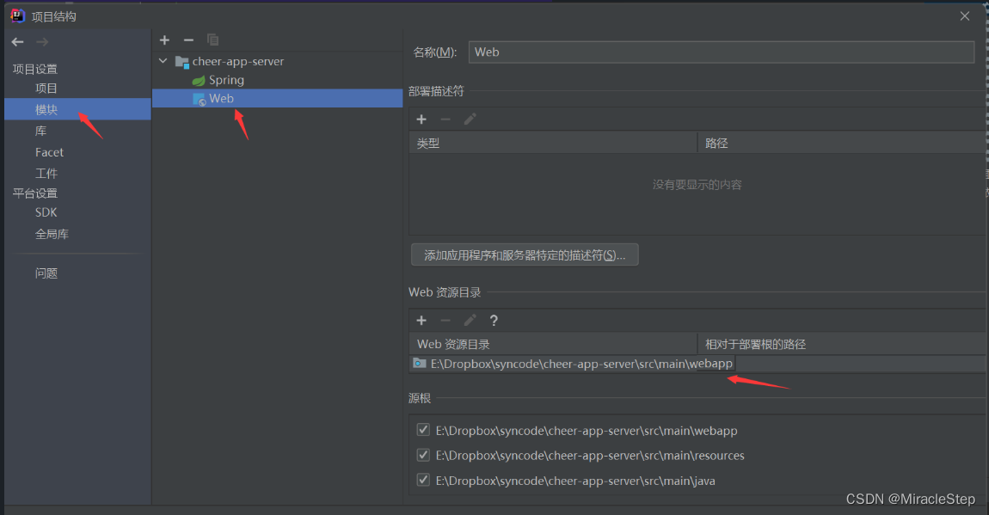The width and height of the screenshot is (989, 515).
Task: Click the Web 资源目录 column header
Action: [x=553, y=344]
